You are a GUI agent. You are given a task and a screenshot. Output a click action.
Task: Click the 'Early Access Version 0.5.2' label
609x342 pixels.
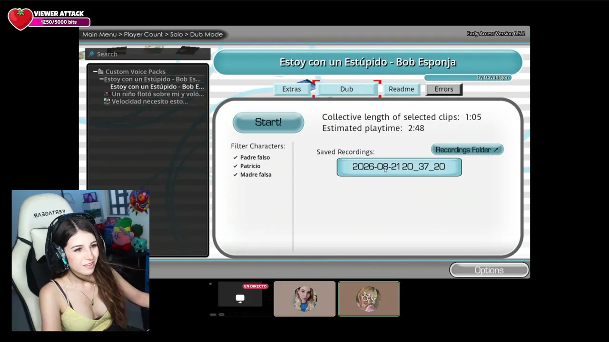[496, 34]
